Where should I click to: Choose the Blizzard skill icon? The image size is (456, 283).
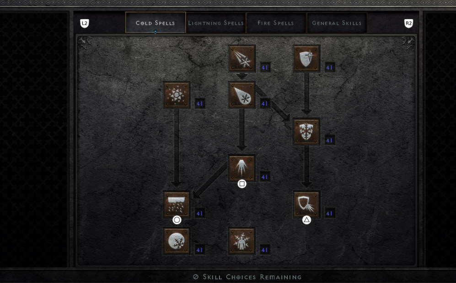[177, 204]
